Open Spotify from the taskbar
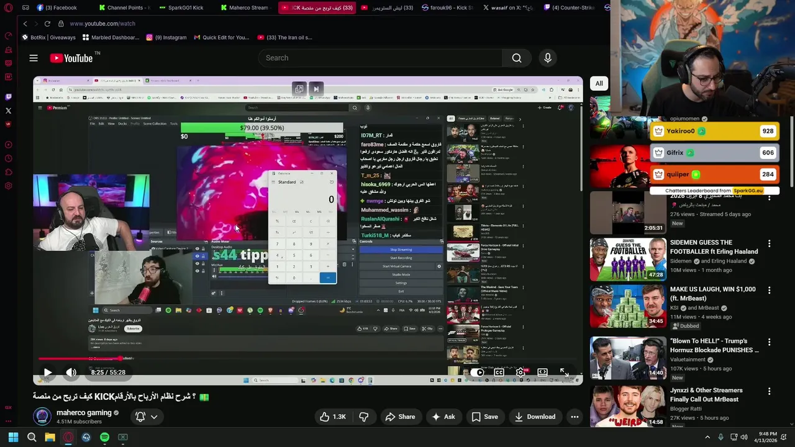795x447 pixels. (104, 437)
